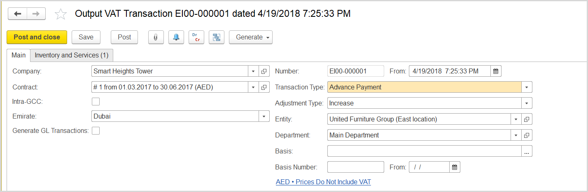The width and height of the screenshot is (588, 192).
Task: Expand the Entity dropdown list
Action: click(x=516, y=119)
